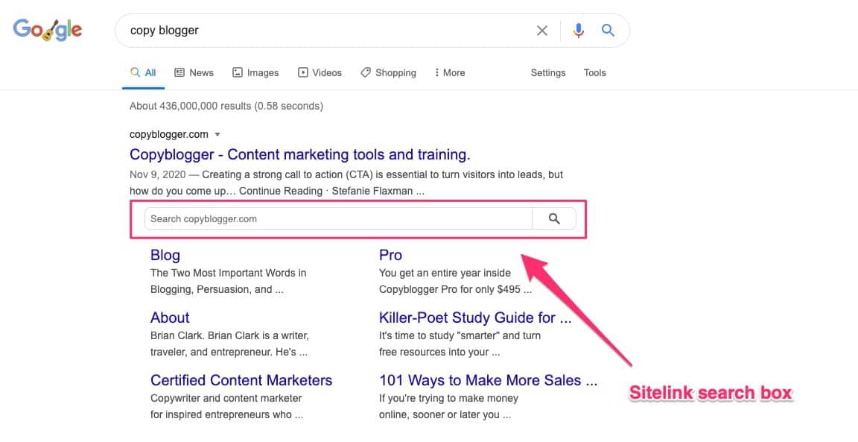Click the price tag icon beside Shopping

pyautogui.click(x=365, y=72)
